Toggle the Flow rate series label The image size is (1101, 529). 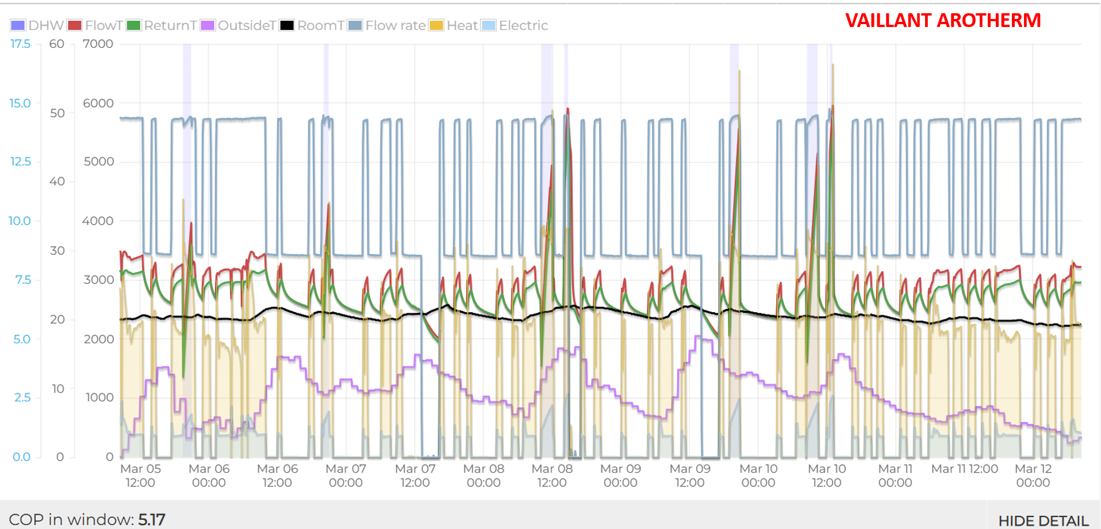396,25
